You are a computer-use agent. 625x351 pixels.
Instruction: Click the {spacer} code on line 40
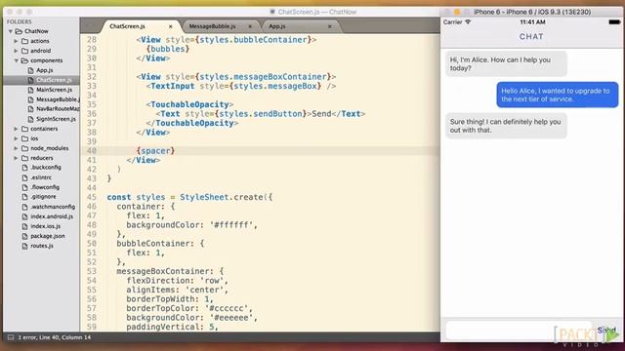click(155, 151)
